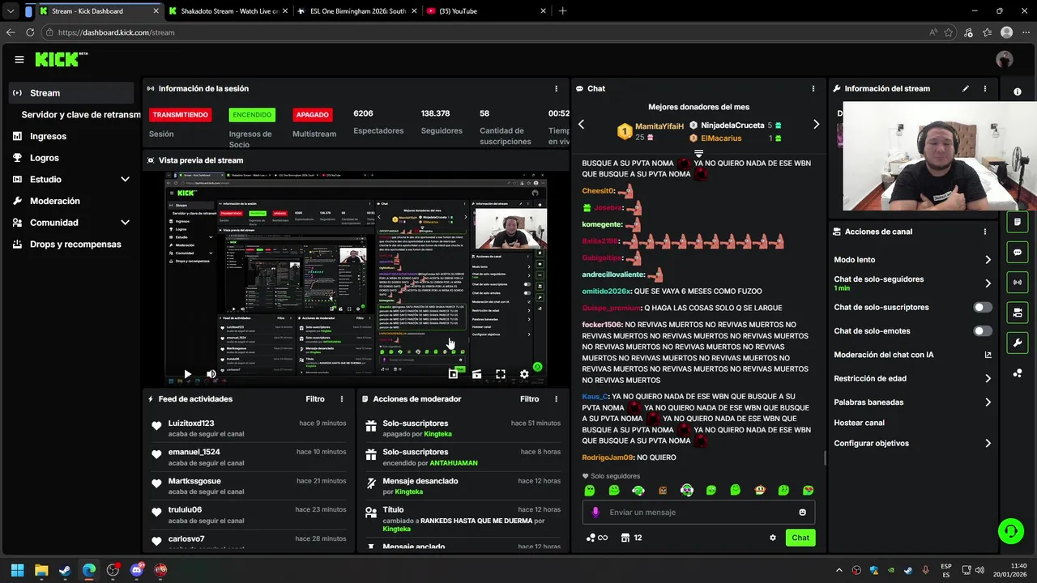Click username Luizitoxd123 in activity feed
This screenshot has width=1037, height=583.
pos(191,423)
